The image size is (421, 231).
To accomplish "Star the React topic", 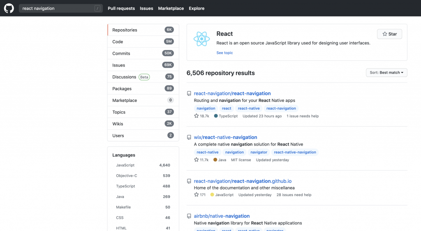I will [389, 34].
